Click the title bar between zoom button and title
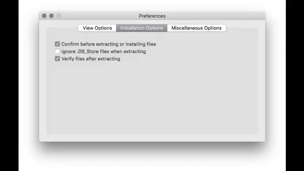The height and width of the screenshot is (171, 304). coord(98,16)
